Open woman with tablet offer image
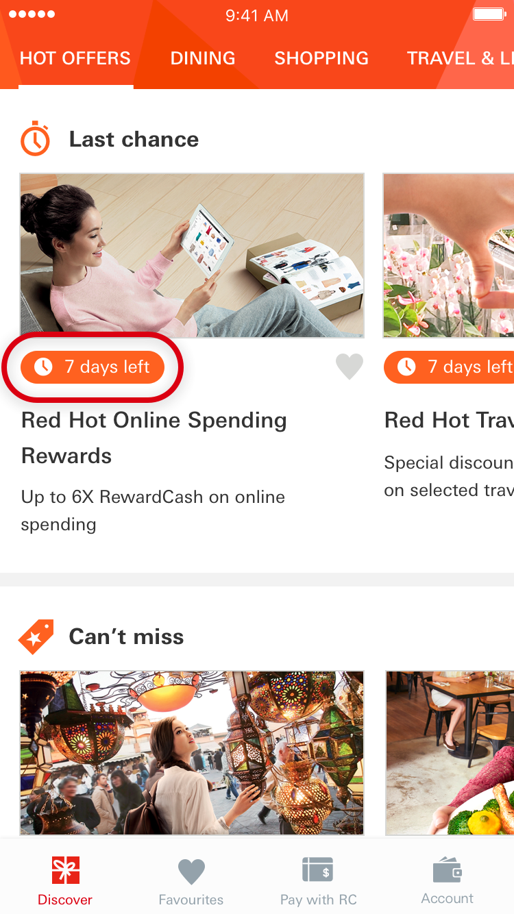The height and width of the screenshot is (914, 514). coord(192,256)
